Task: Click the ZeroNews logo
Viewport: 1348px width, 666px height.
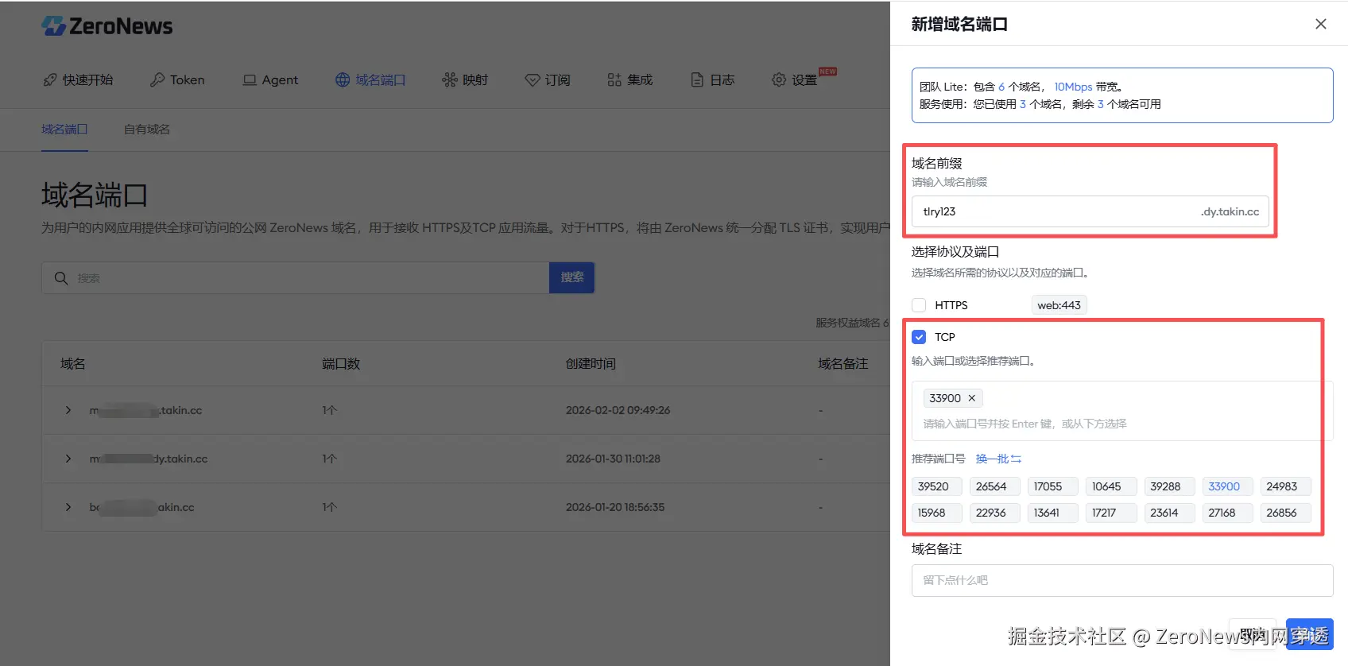Action: pyautogui.click(x=107, y=26)
